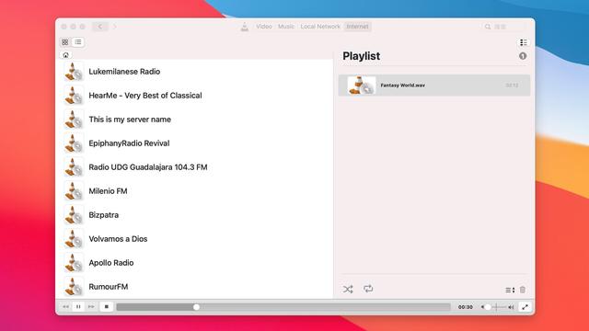This screenshot has height=331, width=589.
Task: Navigate back with the left chevron
Action: click(x=100, y=27)
